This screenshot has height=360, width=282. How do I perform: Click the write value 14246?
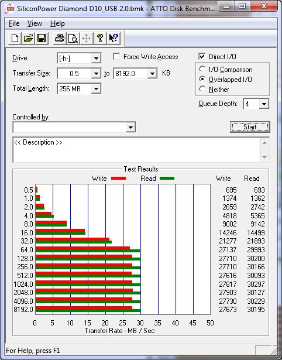click(x=228, y=233)
